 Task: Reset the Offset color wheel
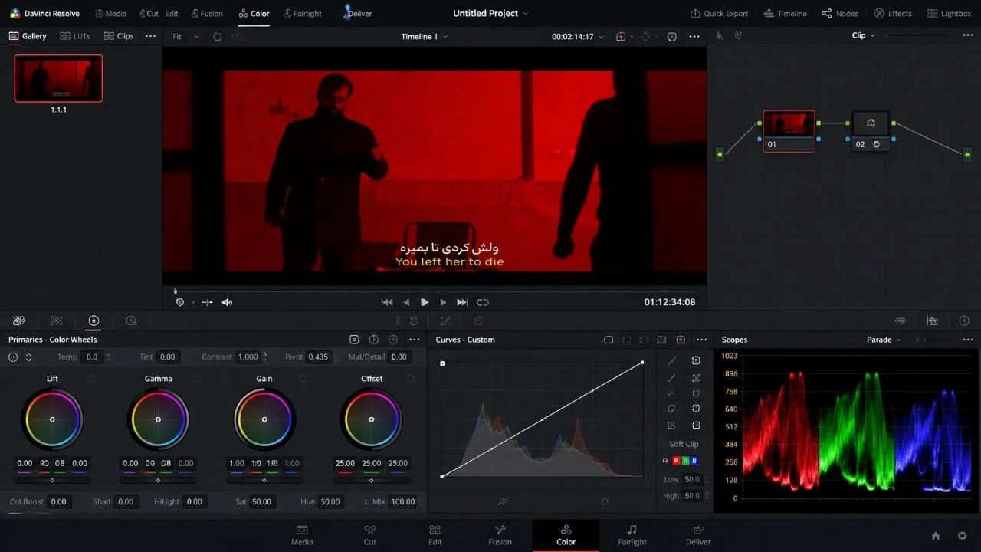[411, 379]
